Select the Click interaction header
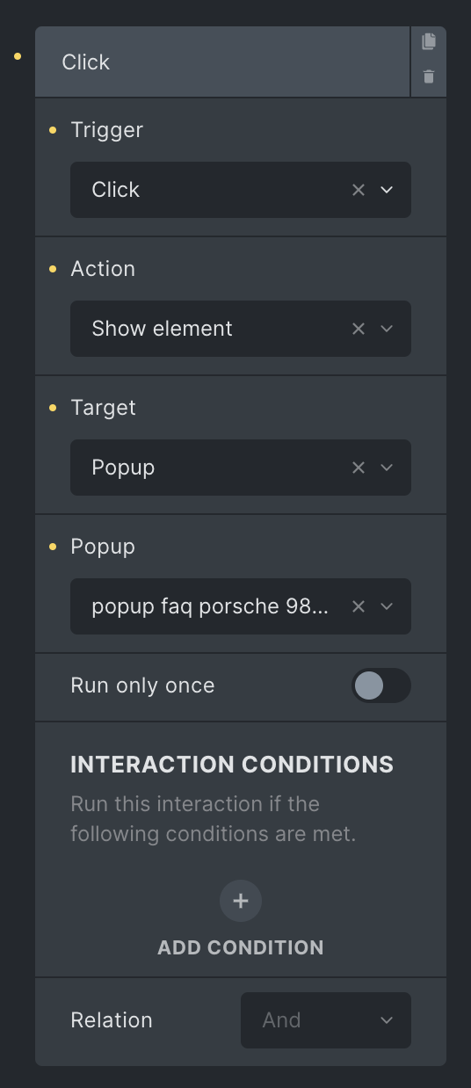The image size is (471, 1088). click(222, 62)
